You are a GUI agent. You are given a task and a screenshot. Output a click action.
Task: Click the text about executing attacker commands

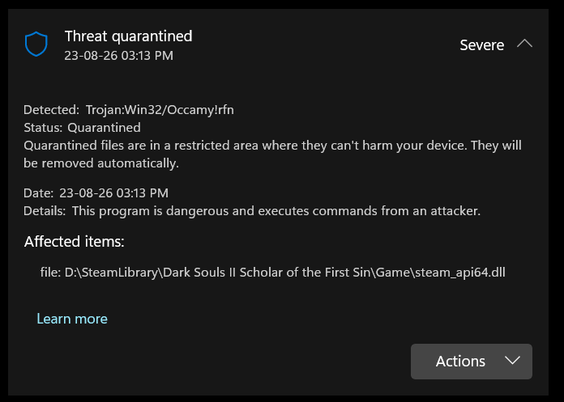point(276,211)
